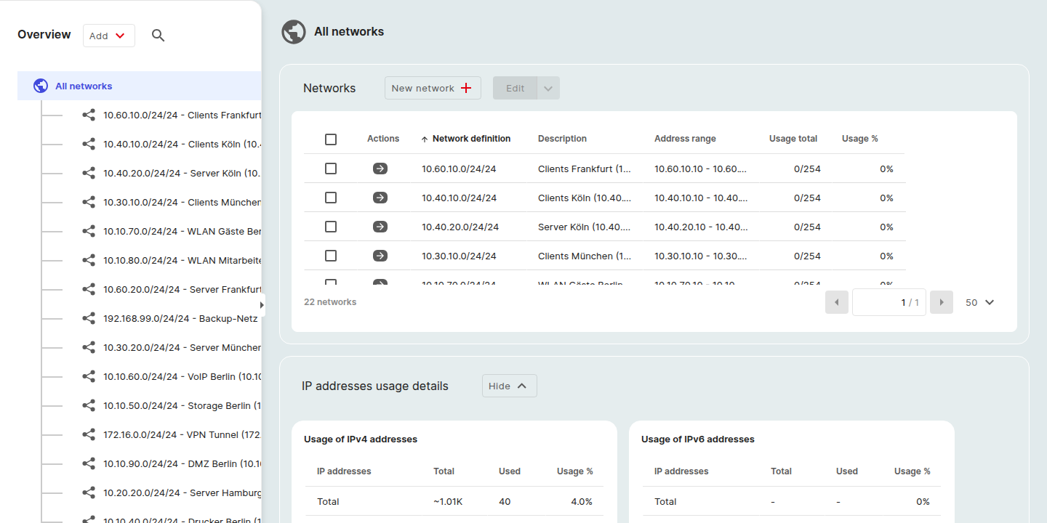This screenshot has width=1047, height=523.
Task: Click the disabled Edit button
Action: [x=516, y=88]
